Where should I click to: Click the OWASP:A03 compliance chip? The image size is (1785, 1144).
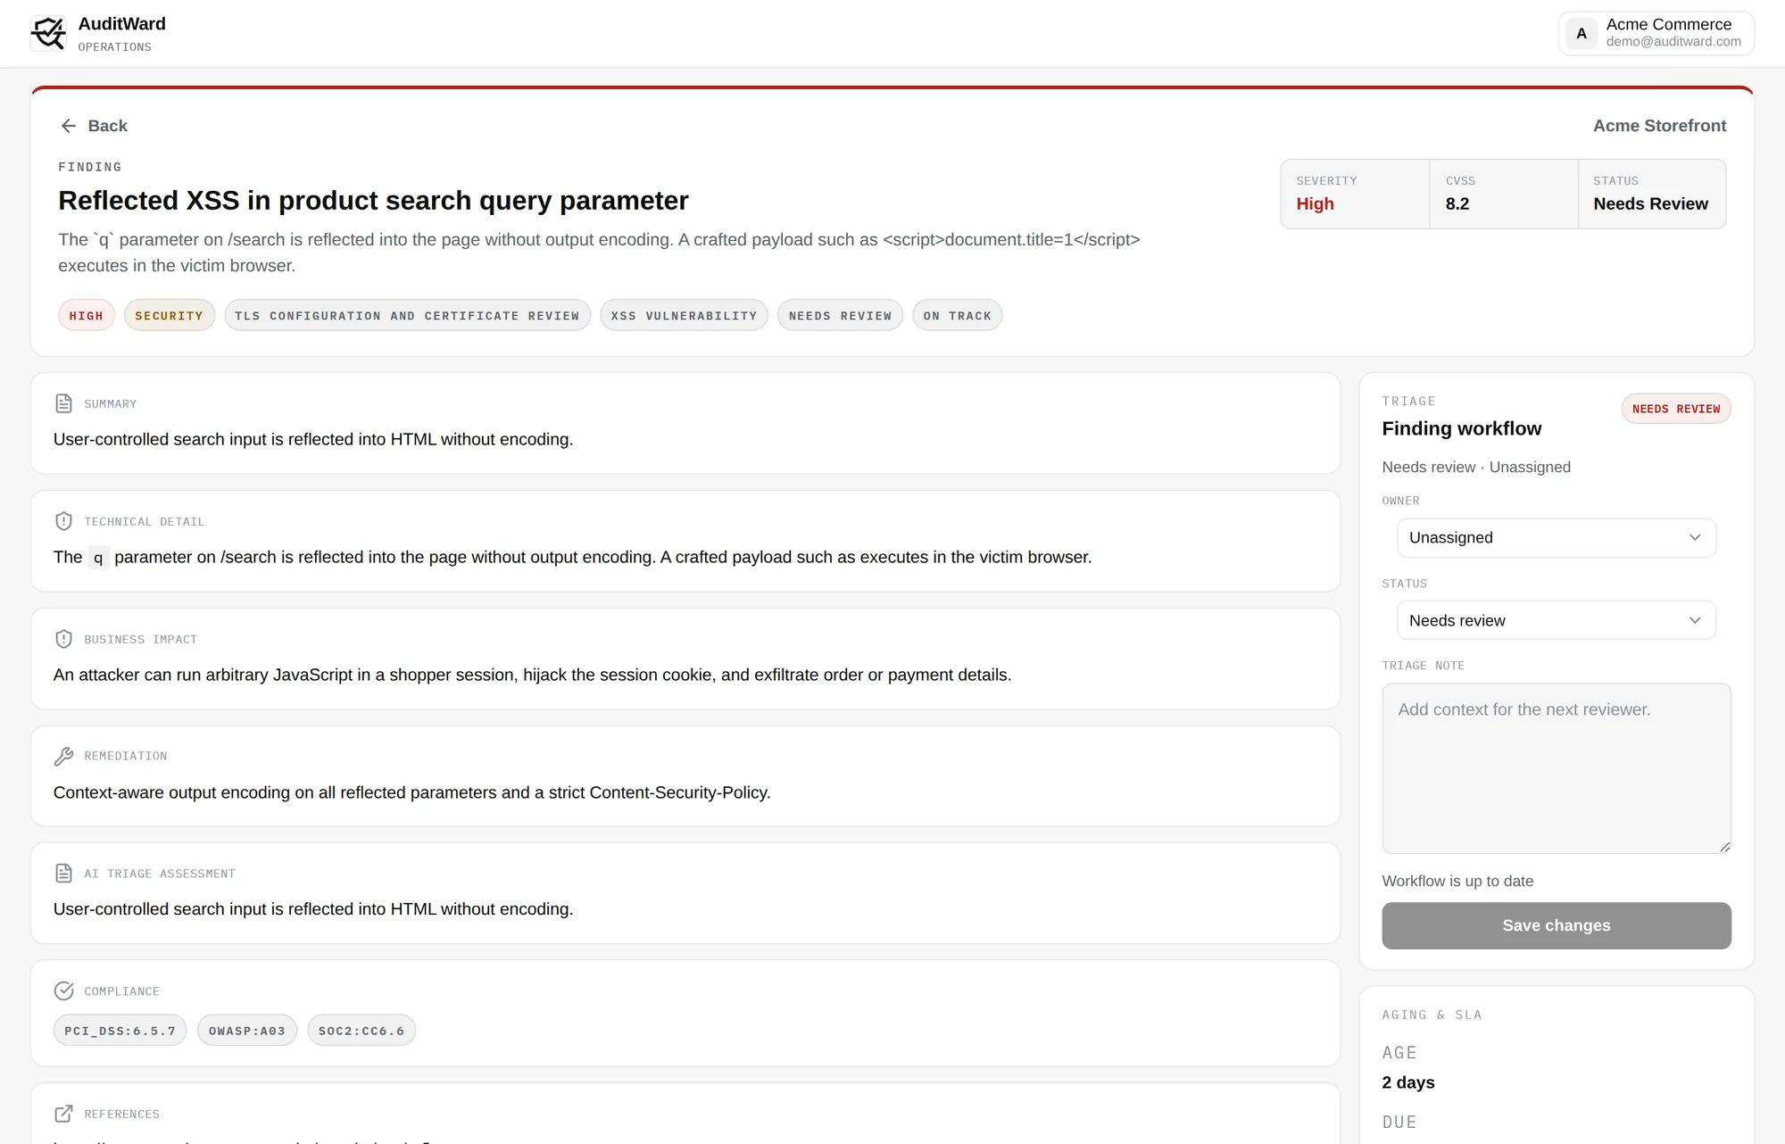(x=247, y=1031)
